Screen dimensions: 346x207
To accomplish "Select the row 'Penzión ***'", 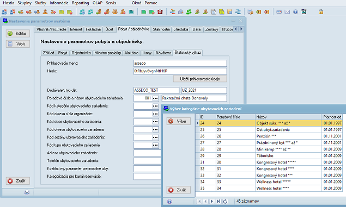I will tap(269, 136).
